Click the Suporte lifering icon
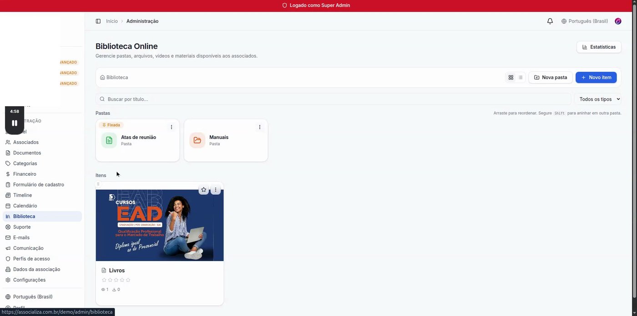This screenshot has width=637, height=316. [7, 227]
